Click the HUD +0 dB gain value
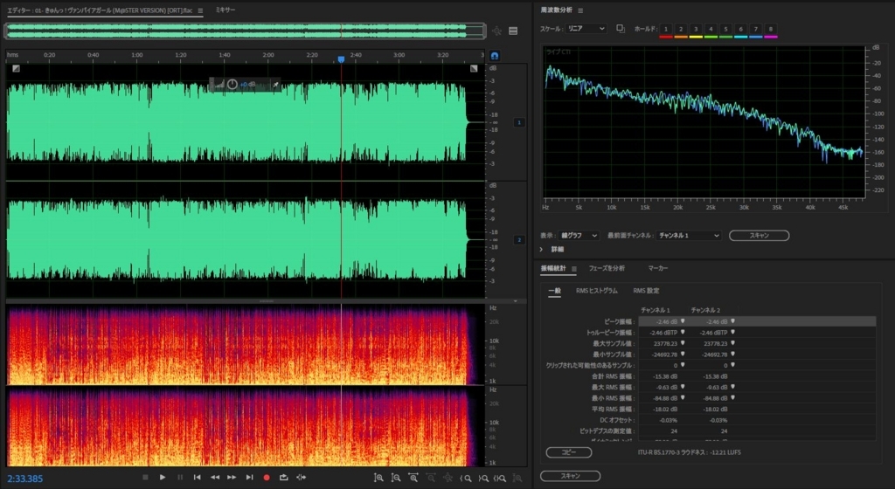The width and height of the screenshot is (895, 489). coord(247,85)
